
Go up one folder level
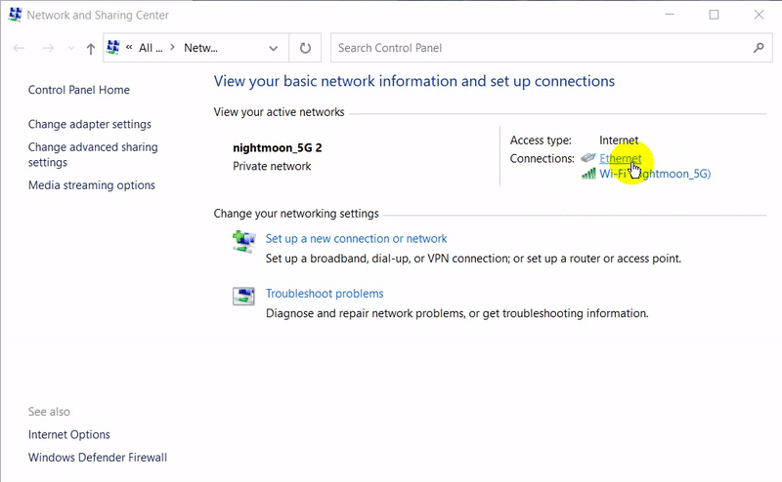tap(91, 48)
